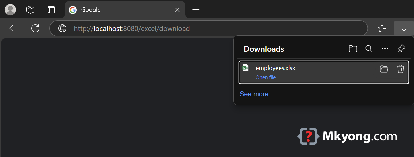Select the Google tab
414x157 pixels.
pyautogui.click(x=125, y=10)
